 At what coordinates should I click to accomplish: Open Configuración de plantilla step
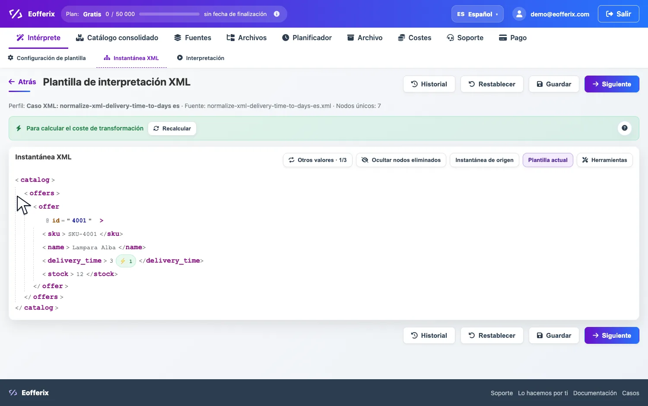[x=47, y=58]
